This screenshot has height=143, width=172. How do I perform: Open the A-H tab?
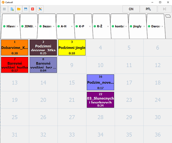click(65, 26)
